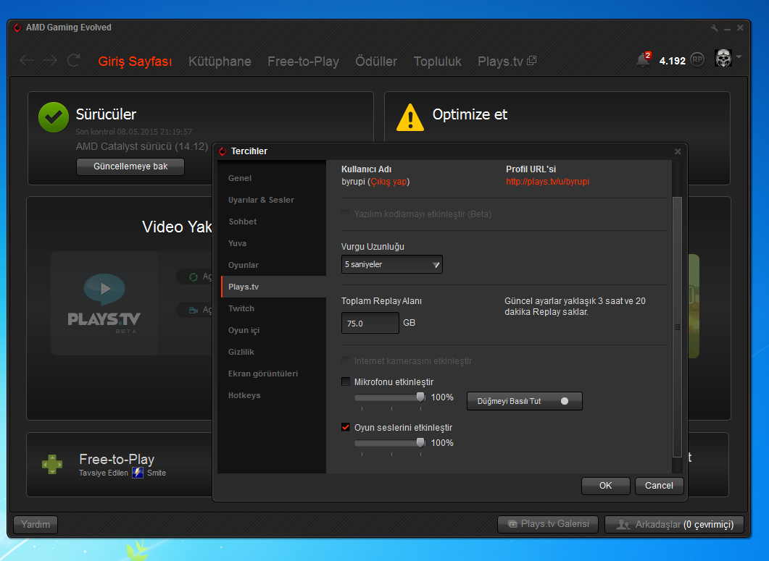Close the Tercihler dialog
Image resolution: width=769 pixels, height=561 pixels.
(x=678, y=151)
